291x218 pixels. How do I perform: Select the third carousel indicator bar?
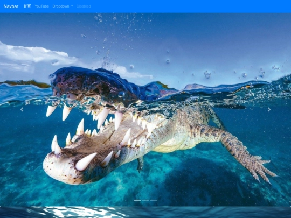click(154, 200)
